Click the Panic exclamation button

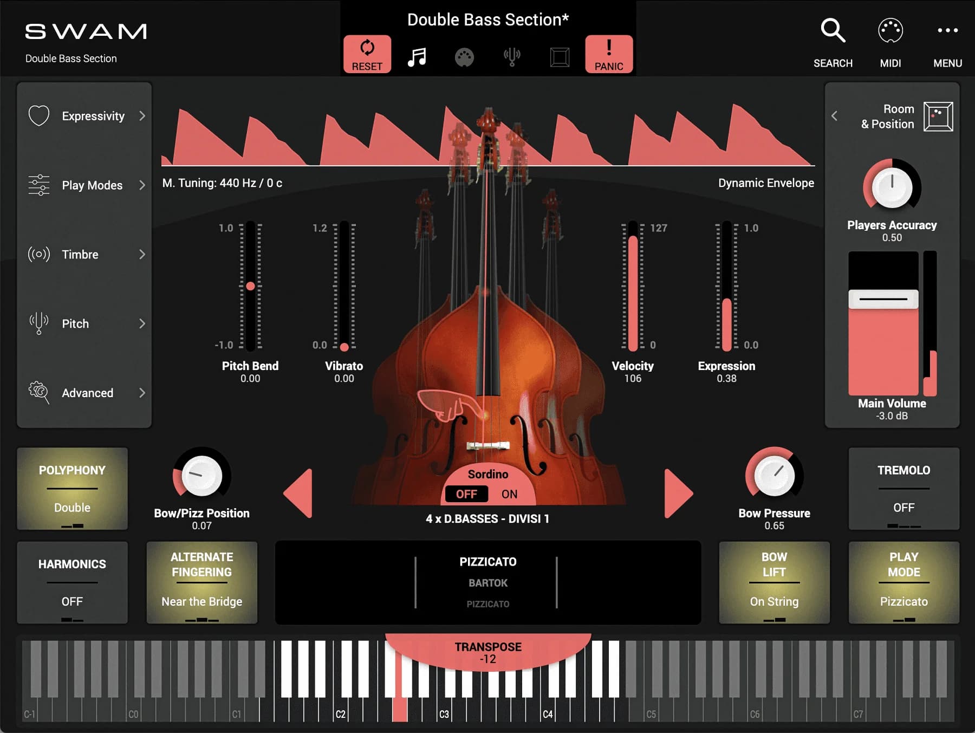coord(608,54)
